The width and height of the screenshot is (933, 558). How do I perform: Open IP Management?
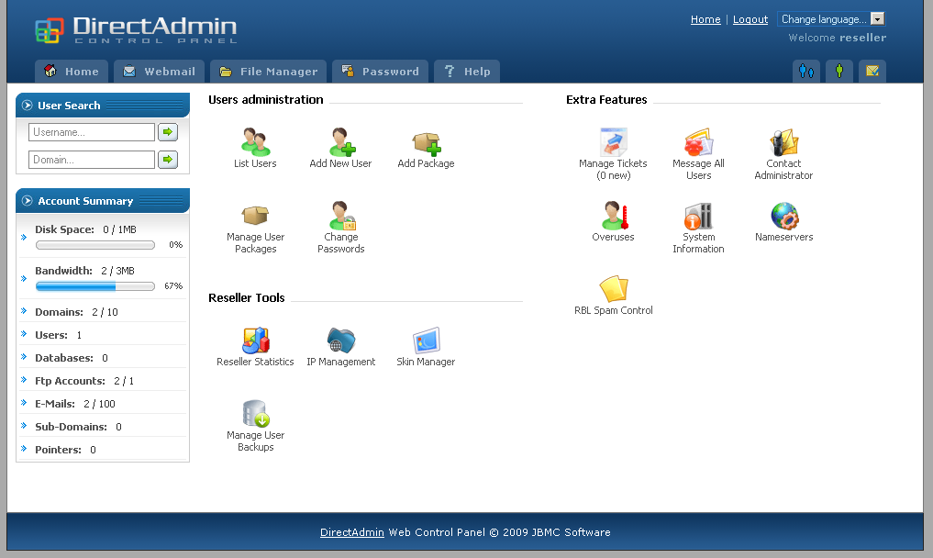tap(341, 340)
